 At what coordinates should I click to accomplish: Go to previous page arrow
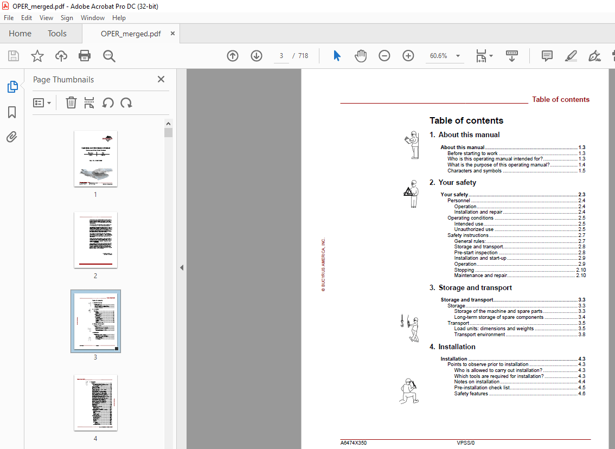(233, 56)
